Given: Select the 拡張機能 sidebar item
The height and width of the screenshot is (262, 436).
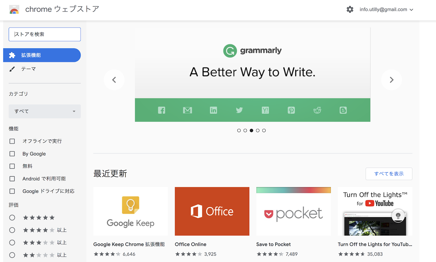Looking at the screenshot, I should point(42,55).
